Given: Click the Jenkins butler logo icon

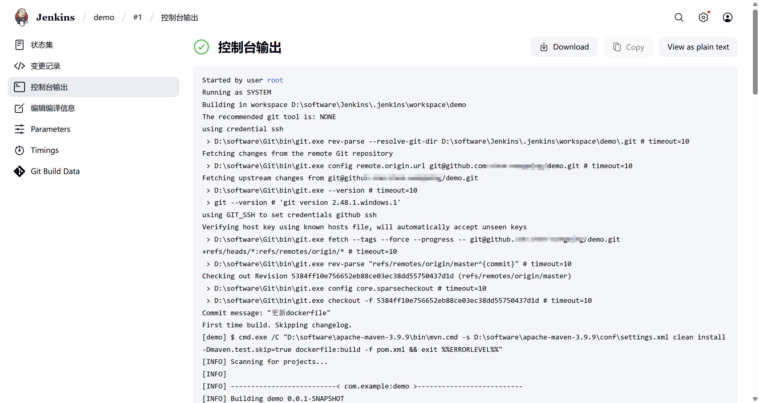Looking at the screenshot, I should pyautogui.click(x=22, y=17).
